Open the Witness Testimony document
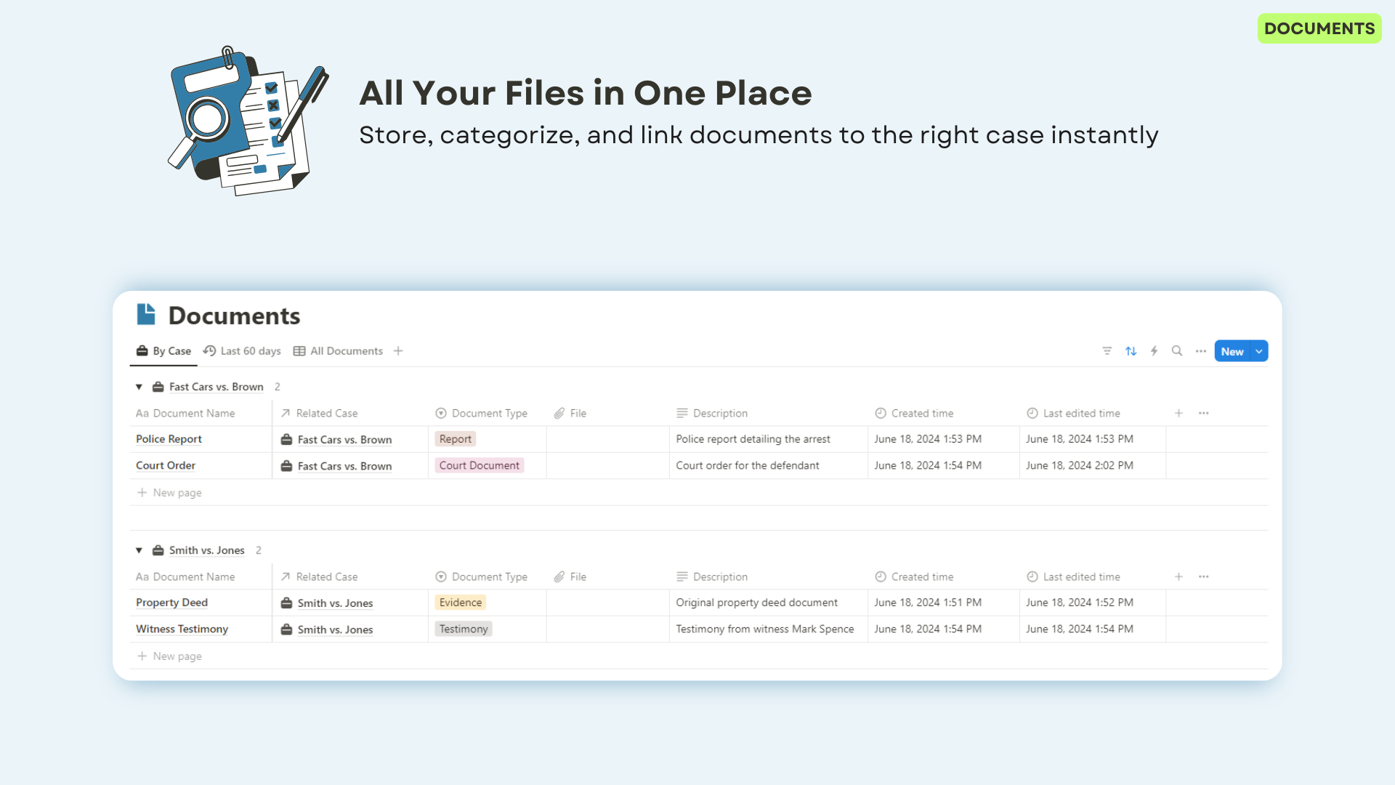Image resolution: width=1395 pixels, height=785 pixels. [x=182, y=629]
